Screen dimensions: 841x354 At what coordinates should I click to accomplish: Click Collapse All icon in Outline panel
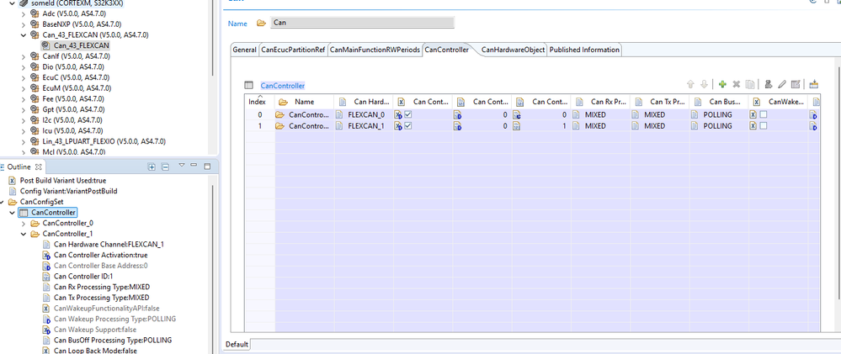[165, 167]
